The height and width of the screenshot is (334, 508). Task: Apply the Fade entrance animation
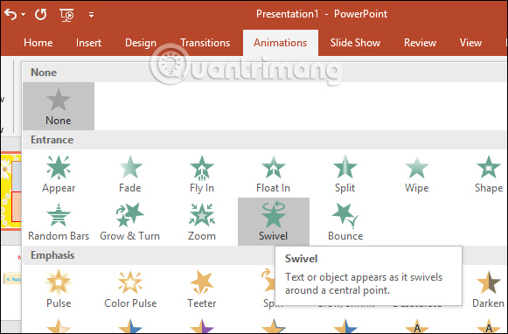(130, 174)
